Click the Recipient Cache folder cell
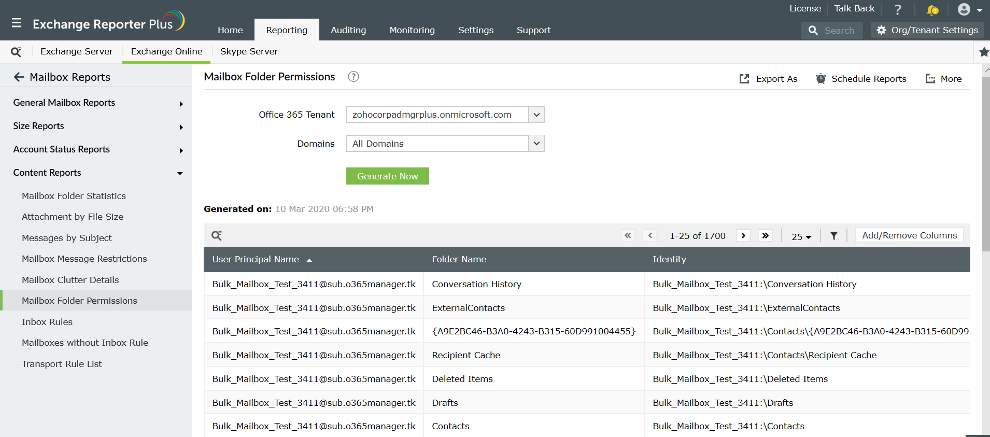This screenshot has height=437, width=990. (x=534, y=355)
